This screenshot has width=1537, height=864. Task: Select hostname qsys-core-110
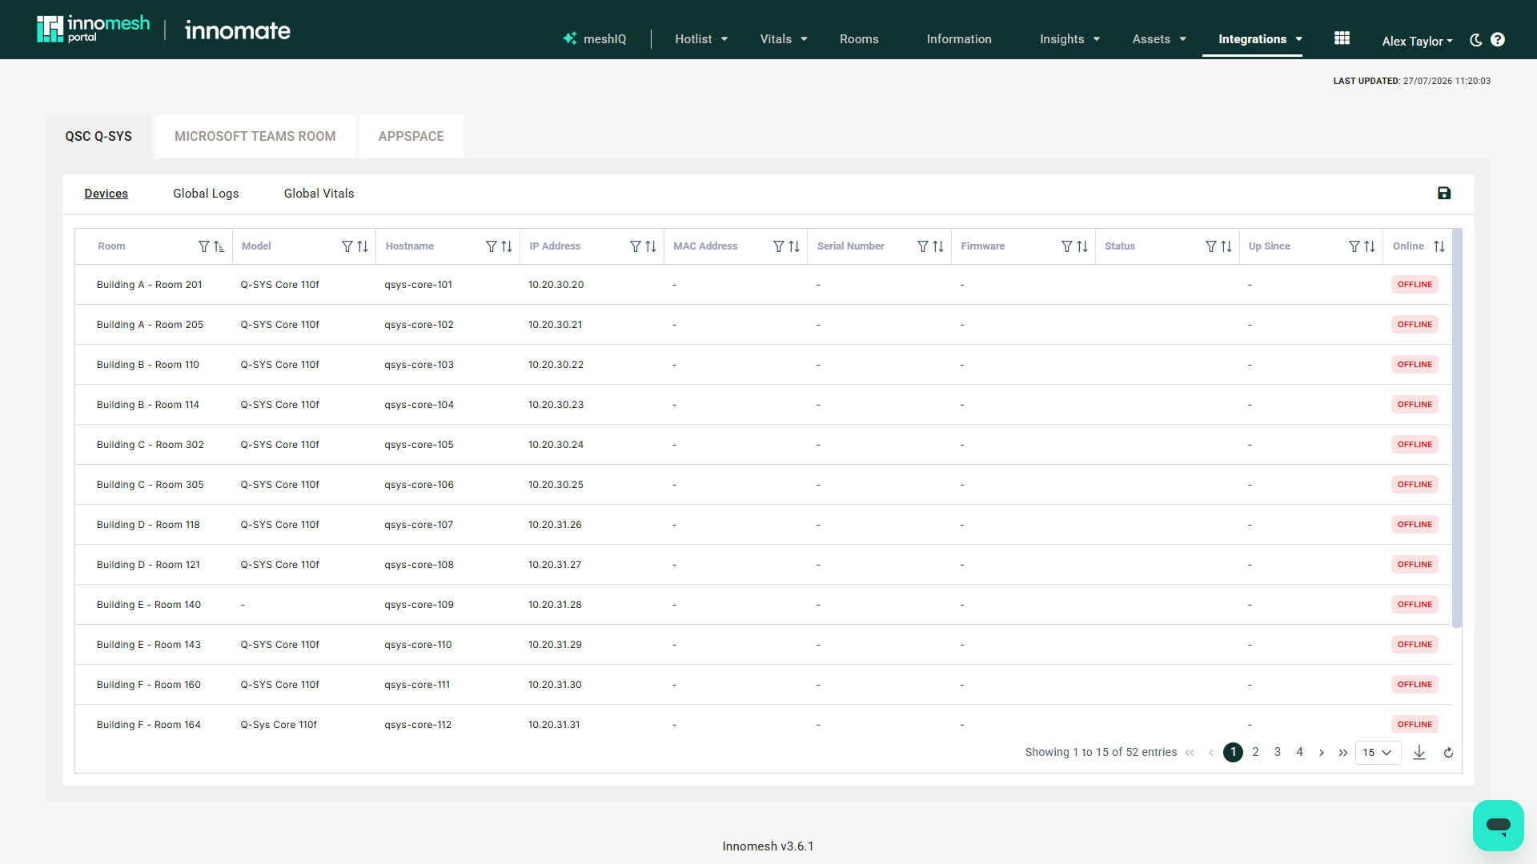tap(418, 645)
